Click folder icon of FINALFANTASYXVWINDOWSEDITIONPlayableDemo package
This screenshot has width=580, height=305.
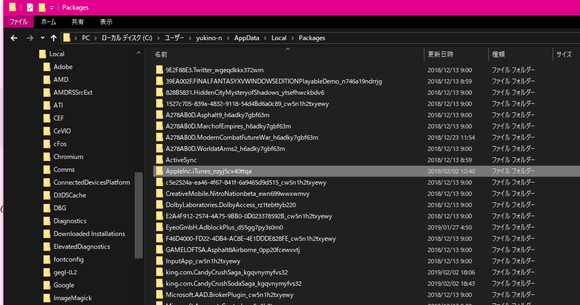[159, 81]
